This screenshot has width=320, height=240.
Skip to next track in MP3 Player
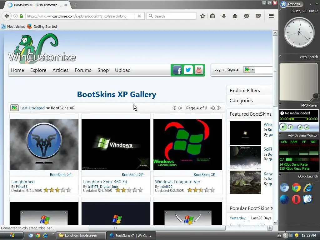pyautogui.click(x=306, y=127)
